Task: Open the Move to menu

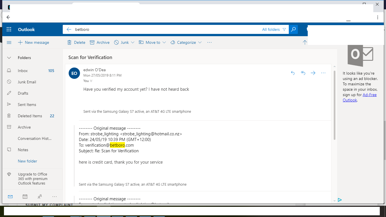Action: pyautogui.click(x=152, y=42)
